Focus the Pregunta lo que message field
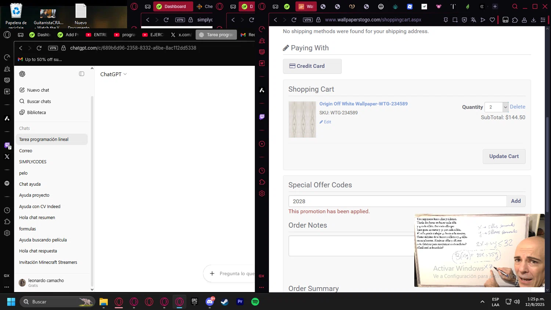The height and width of the screenshot is (310, 551). point(237,273)
